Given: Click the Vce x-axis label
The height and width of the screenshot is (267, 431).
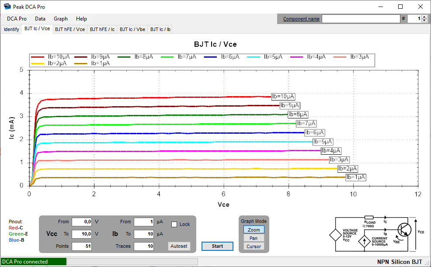Looking at the screenshot, I should [x=223, y=205].
